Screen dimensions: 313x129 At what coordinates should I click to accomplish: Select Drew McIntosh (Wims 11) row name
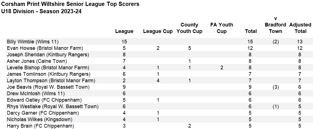(36, 93)
